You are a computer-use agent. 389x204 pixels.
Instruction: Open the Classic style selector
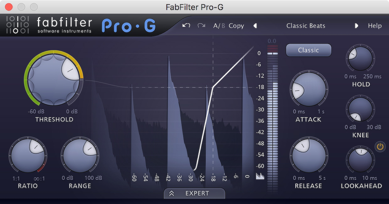[x=308, y=50]
